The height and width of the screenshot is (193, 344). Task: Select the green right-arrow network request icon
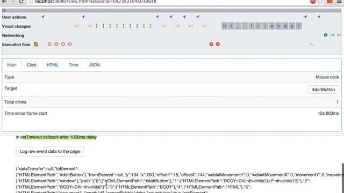coord(332,35)
